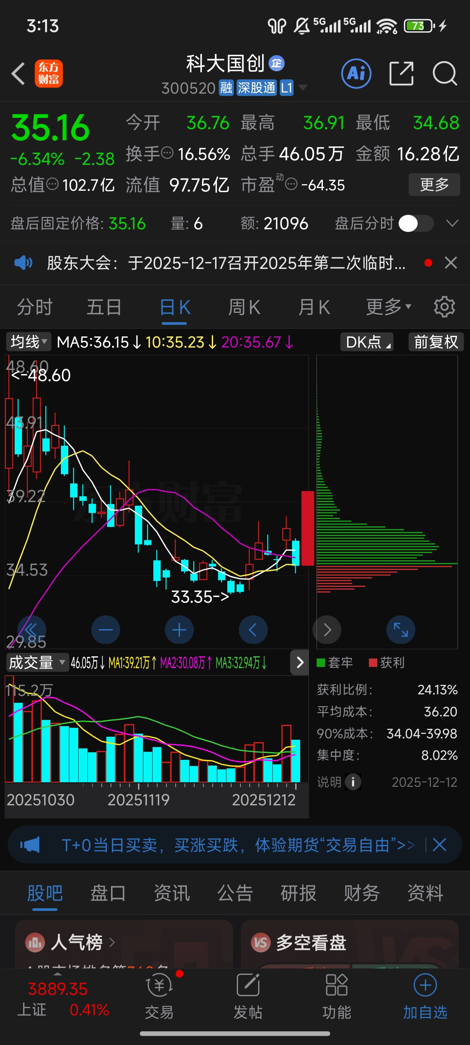Screen dimensions: 470x1045
Task: Open the 资料 tab
Action: coord(425,893)
